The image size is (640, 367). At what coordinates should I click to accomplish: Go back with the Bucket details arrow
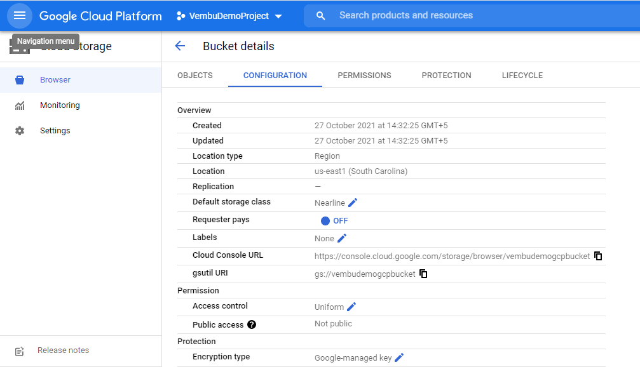pyautogui.click(x=180, y=46)
